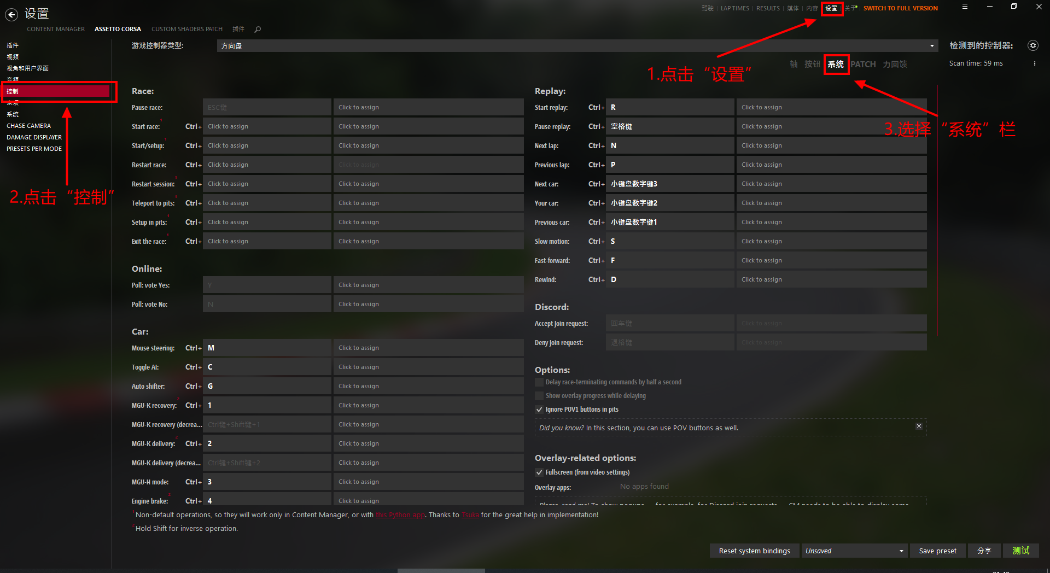
Task: Select CHASE CAMERA in the left sidebar
Action: [28, 126]
